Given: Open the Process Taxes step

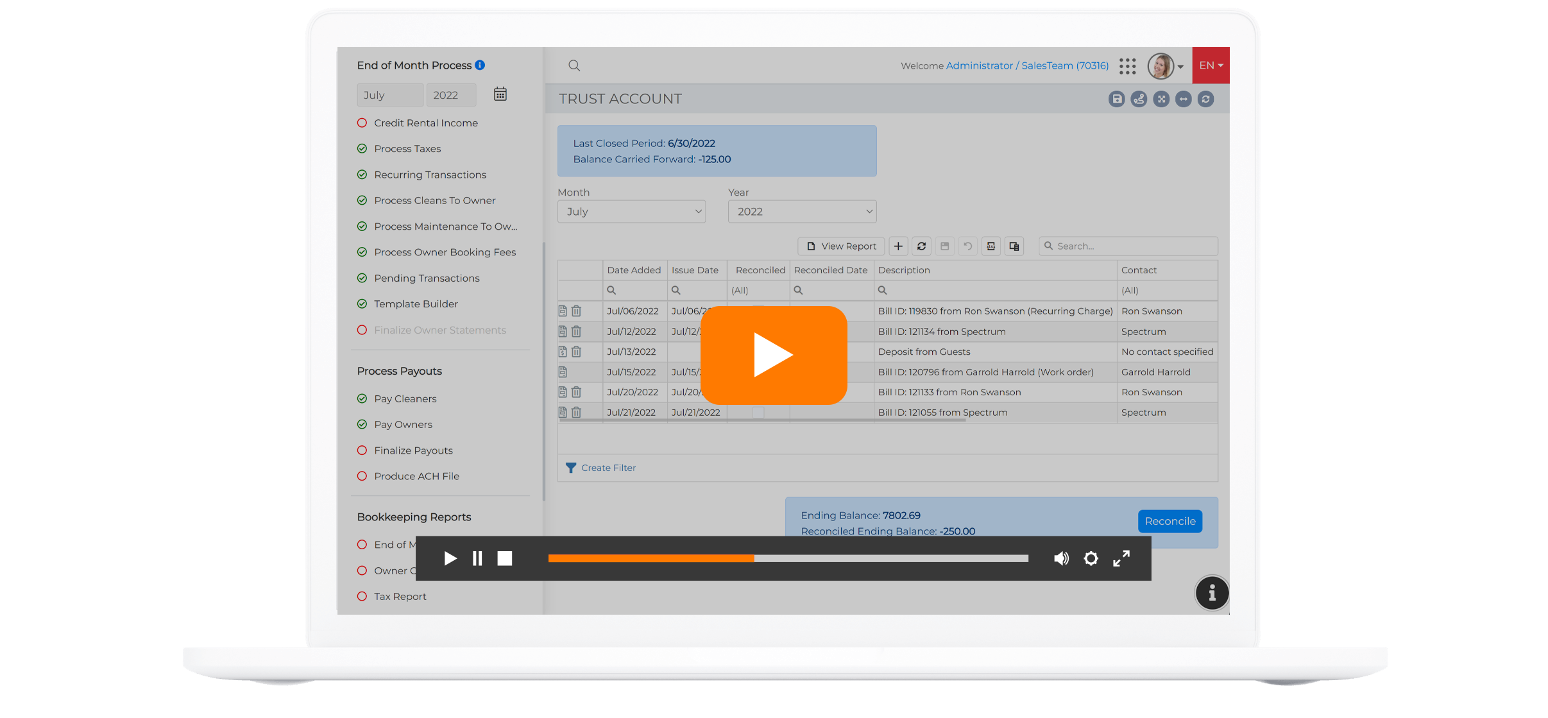Looking at the screenshot, I should (x=407, y=149).
